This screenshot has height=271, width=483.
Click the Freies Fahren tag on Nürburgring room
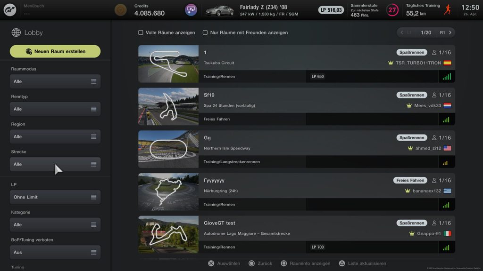click(410, 180)
